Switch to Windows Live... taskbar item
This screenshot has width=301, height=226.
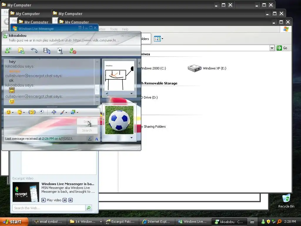tap(193, 222)
